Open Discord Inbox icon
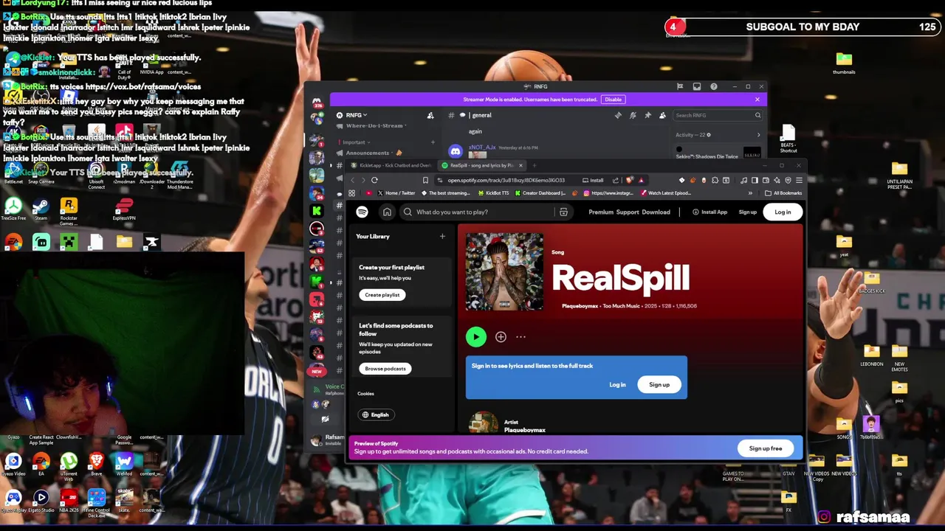945x531 pixels. coord(696,87)
